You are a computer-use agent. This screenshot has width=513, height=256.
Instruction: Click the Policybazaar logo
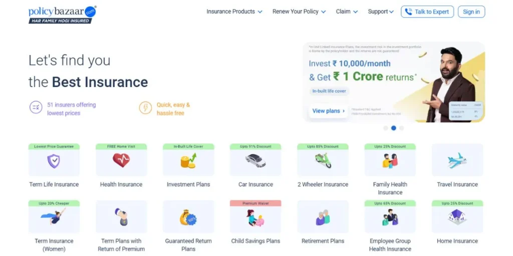[x=62, y=14]
